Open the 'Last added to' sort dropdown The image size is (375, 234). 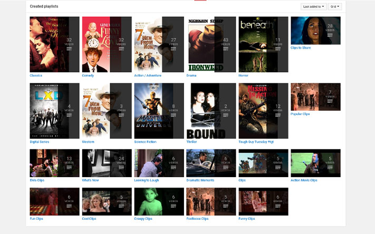pyautogui.click(x=313, y=7)
